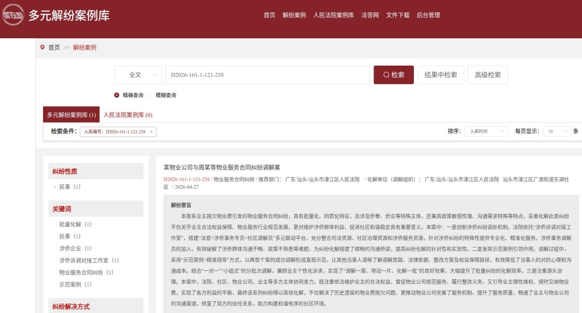Open 后台管理 in top navigation

[x=428, y=15]
